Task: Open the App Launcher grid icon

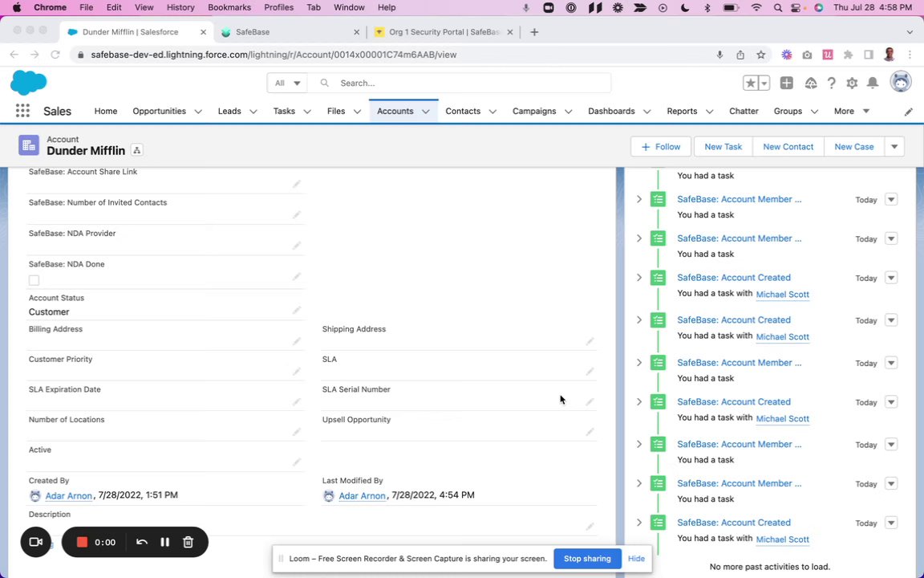Action: coord(22,111)
